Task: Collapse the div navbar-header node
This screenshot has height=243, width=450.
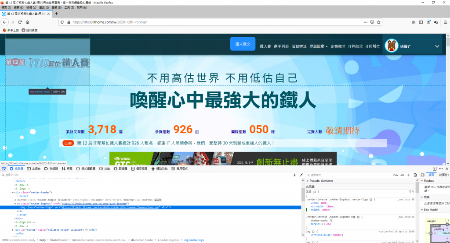Action: 13,192
